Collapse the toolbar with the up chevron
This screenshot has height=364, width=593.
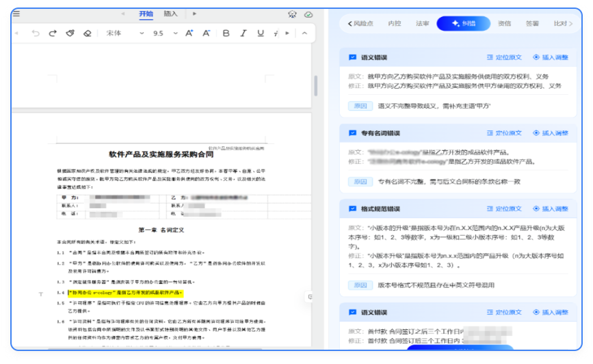(x=304, y=33)
